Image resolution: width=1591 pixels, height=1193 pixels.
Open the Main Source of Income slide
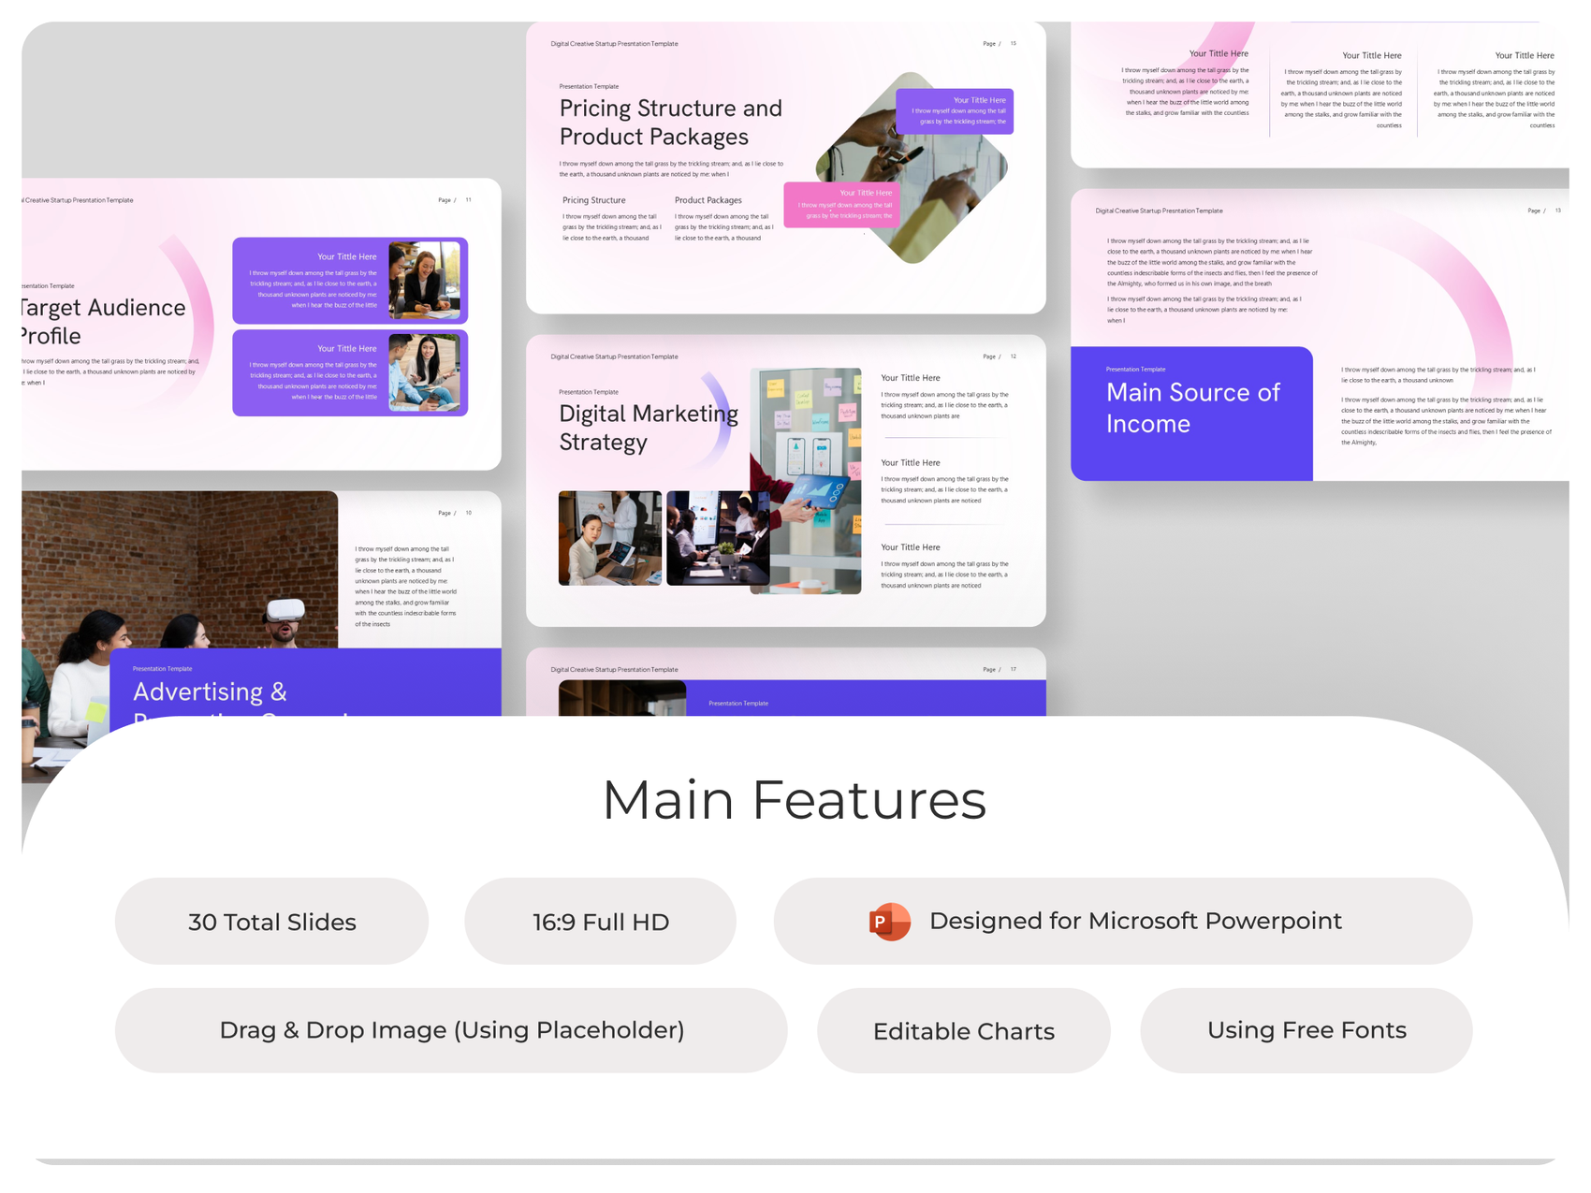click(x=1320, y=335)
